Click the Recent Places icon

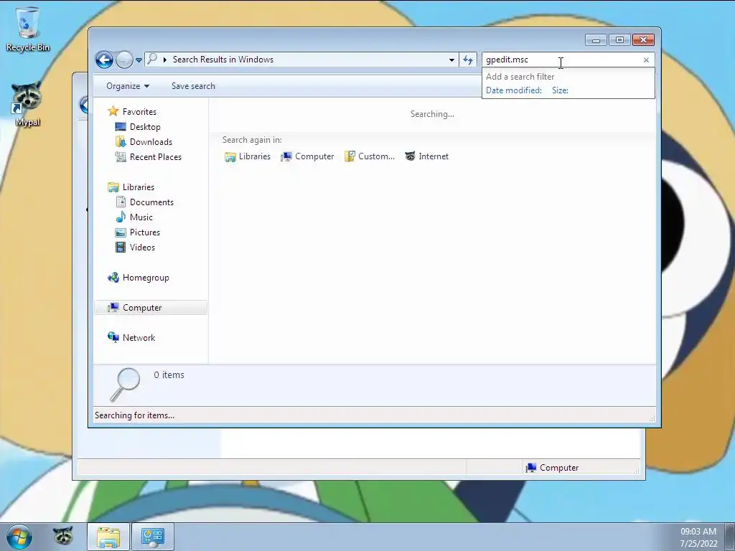tap(121, 157)
